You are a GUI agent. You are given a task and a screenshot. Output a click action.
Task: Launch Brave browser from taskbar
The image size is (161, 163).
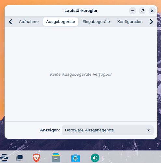[36, 158]
